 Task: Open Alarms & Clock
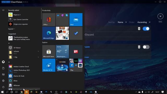24,76
